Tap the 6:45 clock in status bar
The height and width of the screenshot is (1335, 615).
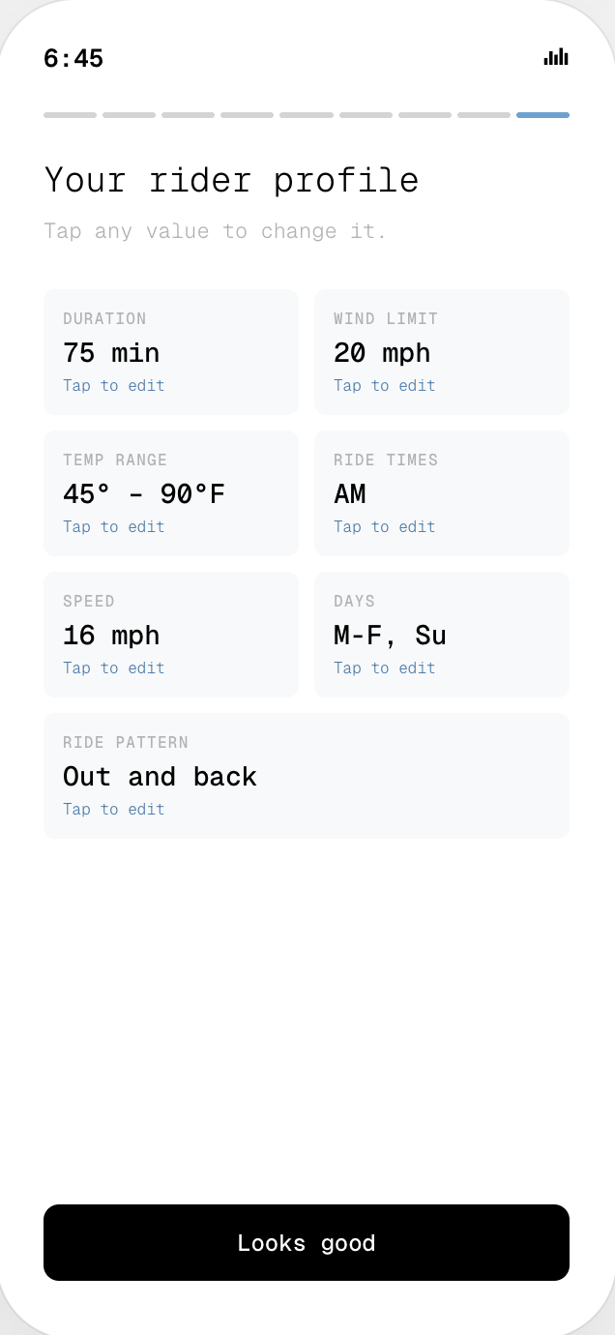click(73, 58)
